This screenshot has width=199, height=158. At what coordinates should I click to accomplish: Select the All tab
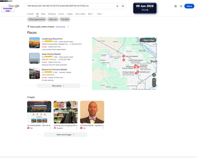pos(37,14)
